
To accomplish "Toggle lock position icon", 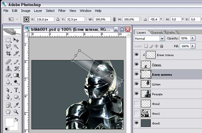I will pyautogui.click(x=157, y=46).
